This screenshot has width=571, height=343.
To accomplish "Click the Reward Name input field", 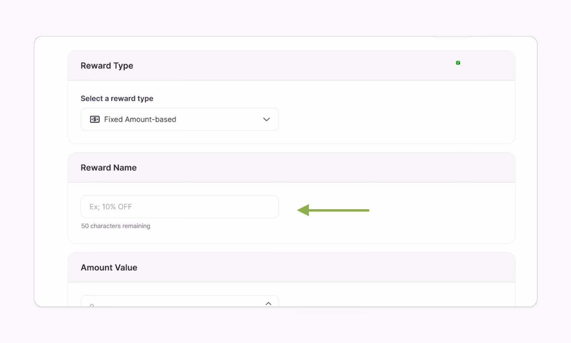I will pos(180,207).
